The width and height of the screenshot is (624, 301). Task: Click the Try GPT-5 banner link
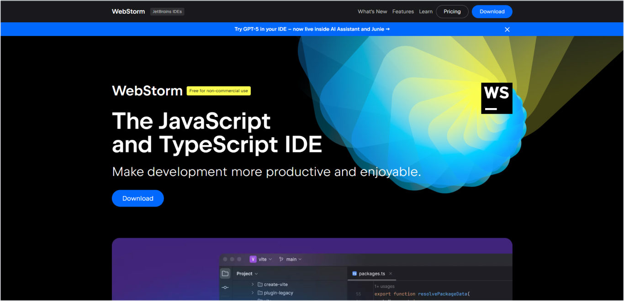click(x=312, y=29)
